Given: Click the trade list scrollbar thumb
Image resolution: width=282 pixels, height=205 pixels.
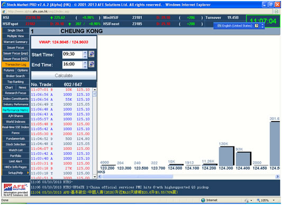Looking at the screenshot, I should click(x=95, y=94).
